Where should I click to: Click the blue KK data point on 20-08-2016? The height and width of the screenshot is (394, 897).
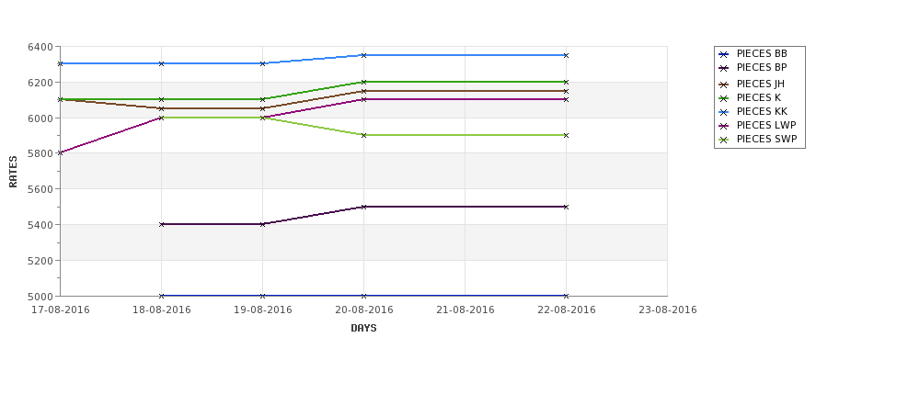363,55
